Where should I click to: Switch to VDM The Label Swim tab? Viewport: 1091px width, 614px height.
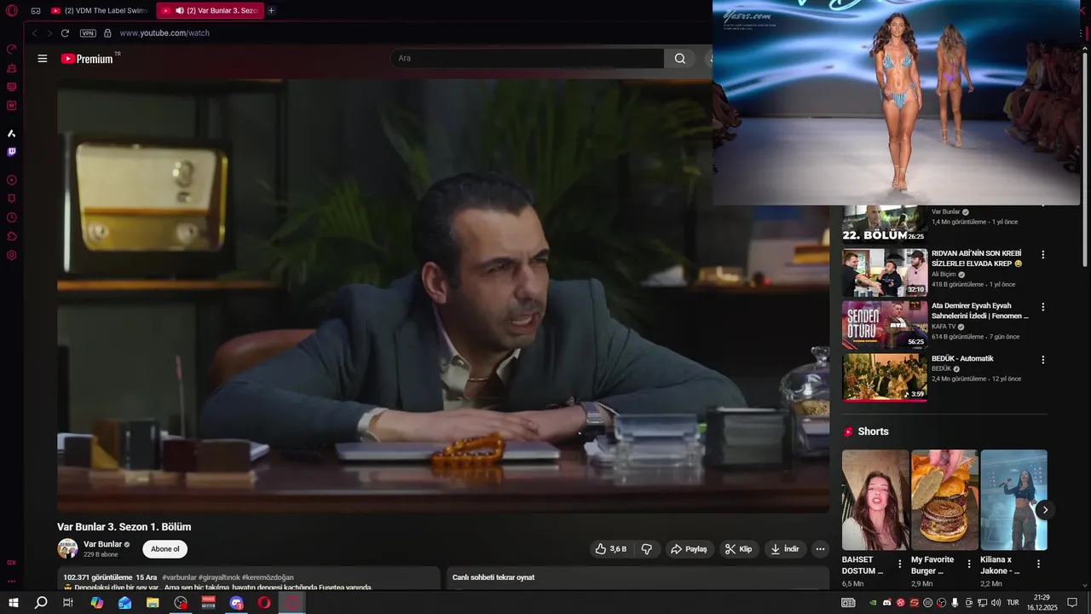pos(100,11)
